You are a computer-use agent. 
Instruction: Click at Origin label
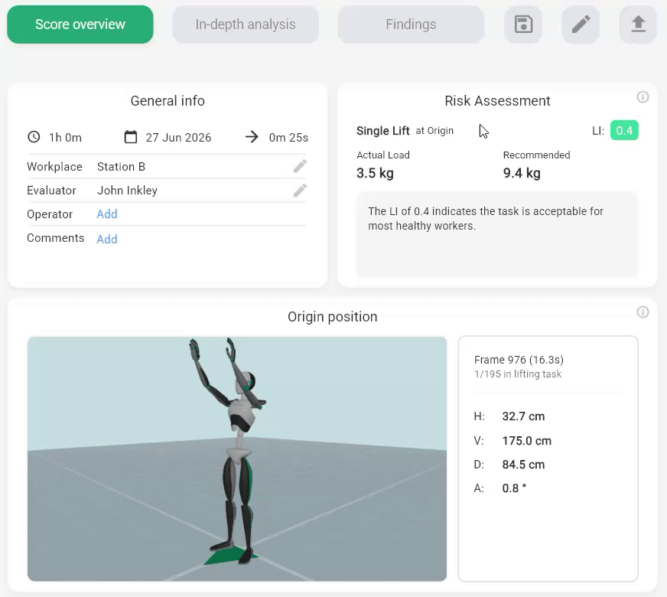pos(434,131)
